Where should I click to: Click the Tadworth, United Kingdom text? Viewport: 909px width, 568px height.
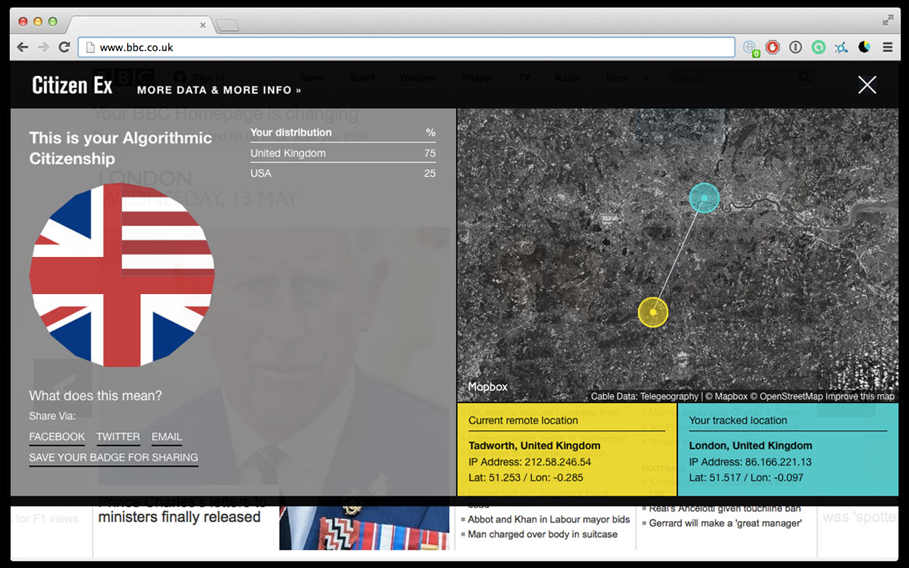(534, 446)
